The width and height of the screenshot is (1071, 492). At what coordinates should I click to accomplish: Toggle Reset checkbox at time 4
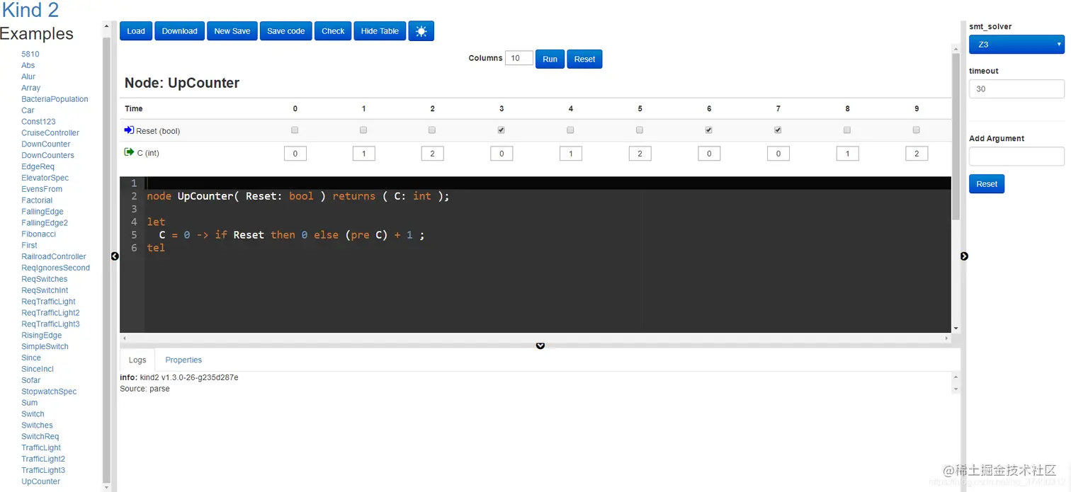570,130
